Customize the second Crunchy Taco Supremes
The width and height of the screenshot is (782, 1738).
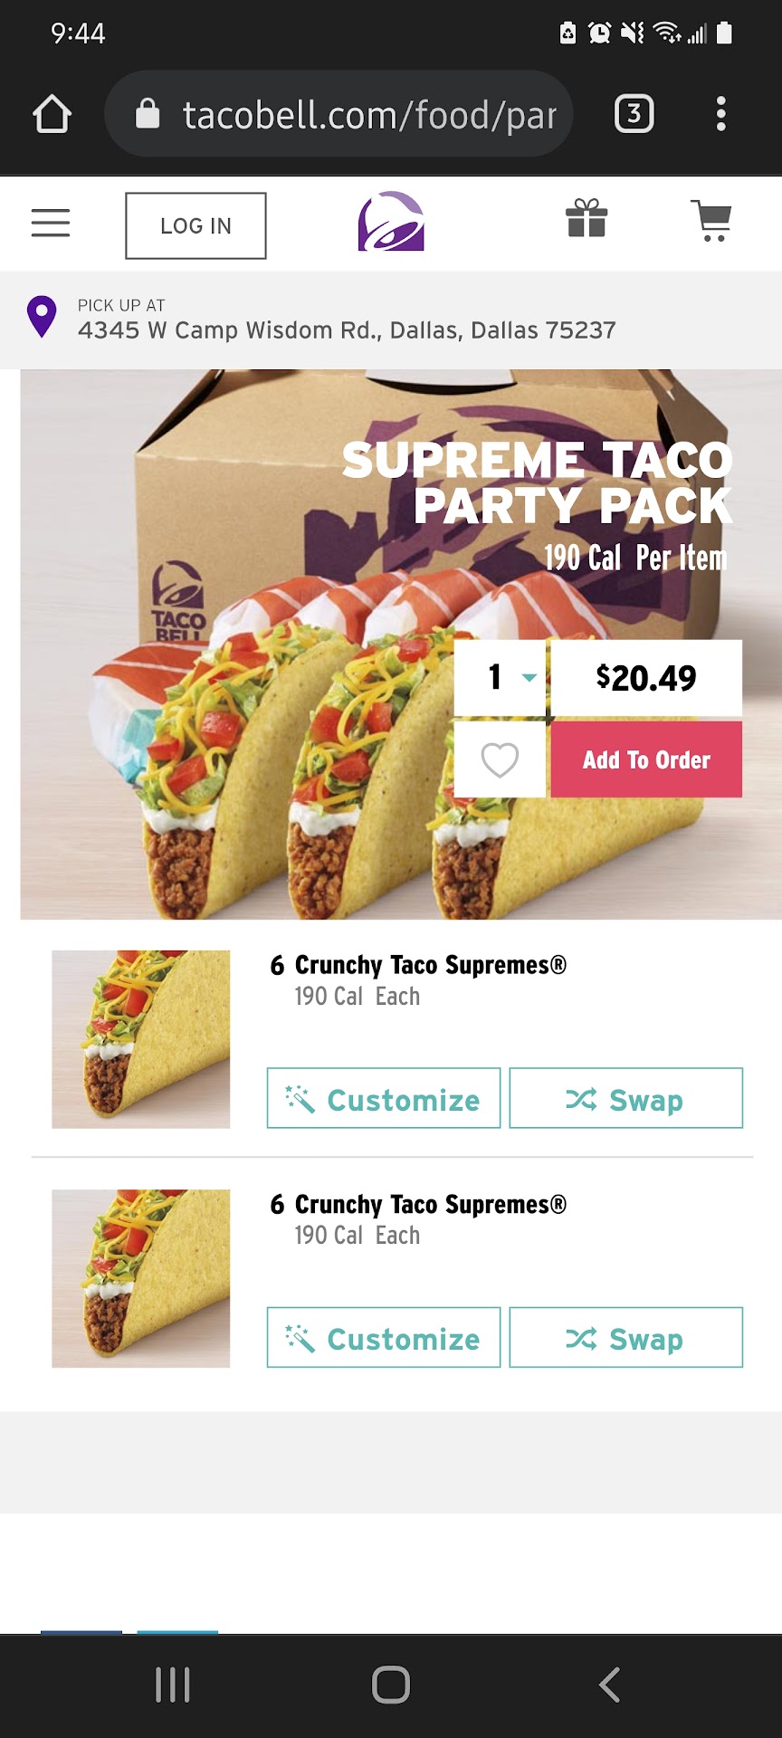tap(384, 1337)
